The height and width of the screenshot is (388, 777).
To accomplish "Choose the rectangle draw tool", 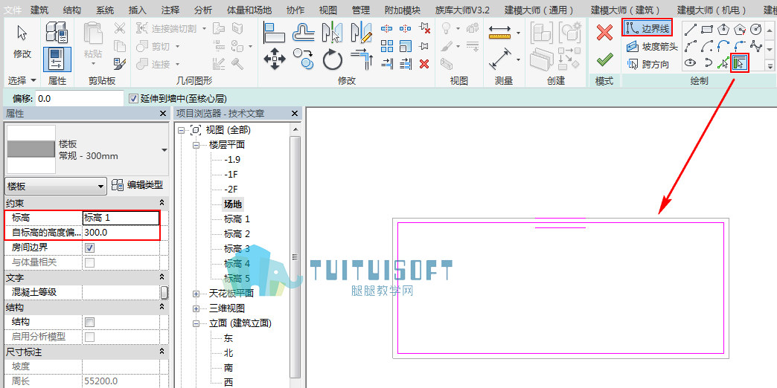I will click(x=707, y=30).
